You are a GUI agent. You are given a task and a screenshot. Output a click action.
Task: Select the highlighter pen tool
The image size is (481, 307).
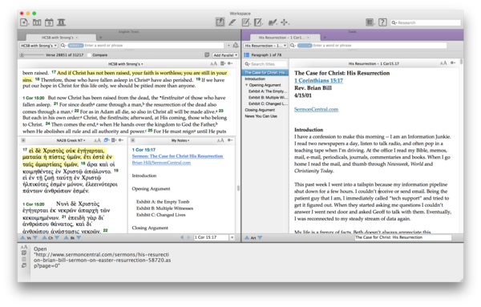(x=232, y=22)
